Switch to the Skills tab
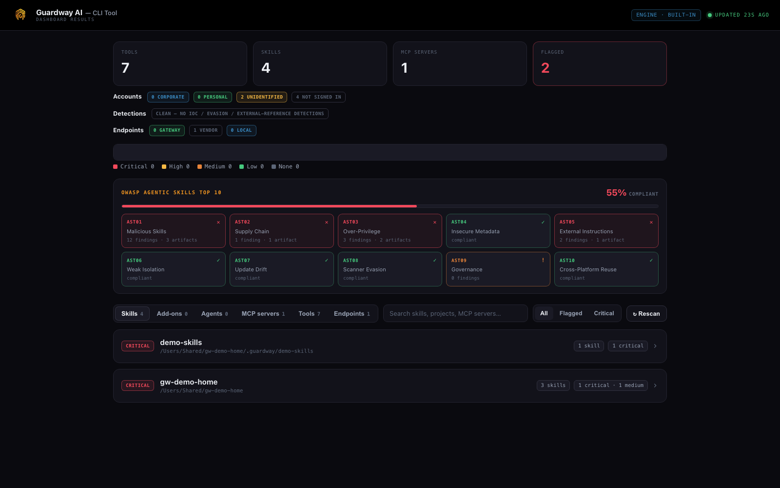The image size is (780, 488). pyautogui.click(x=132, y=314)
